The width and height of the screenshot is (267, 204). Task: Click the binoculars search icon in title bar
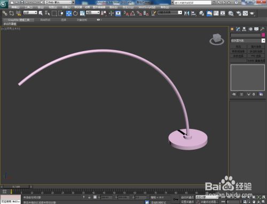click(x=214, y=3)
